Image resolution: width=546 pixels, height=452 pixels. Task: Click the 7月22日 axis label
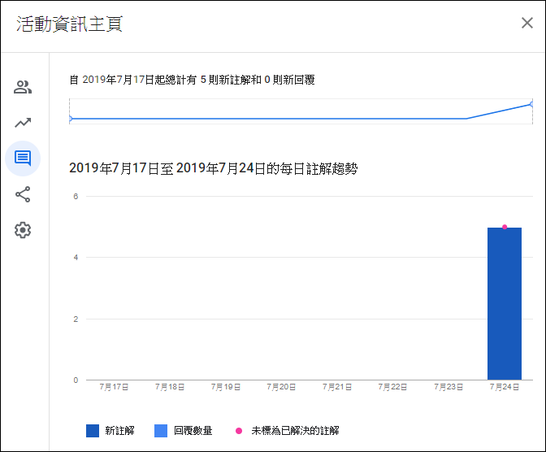[x=392, y=387]
